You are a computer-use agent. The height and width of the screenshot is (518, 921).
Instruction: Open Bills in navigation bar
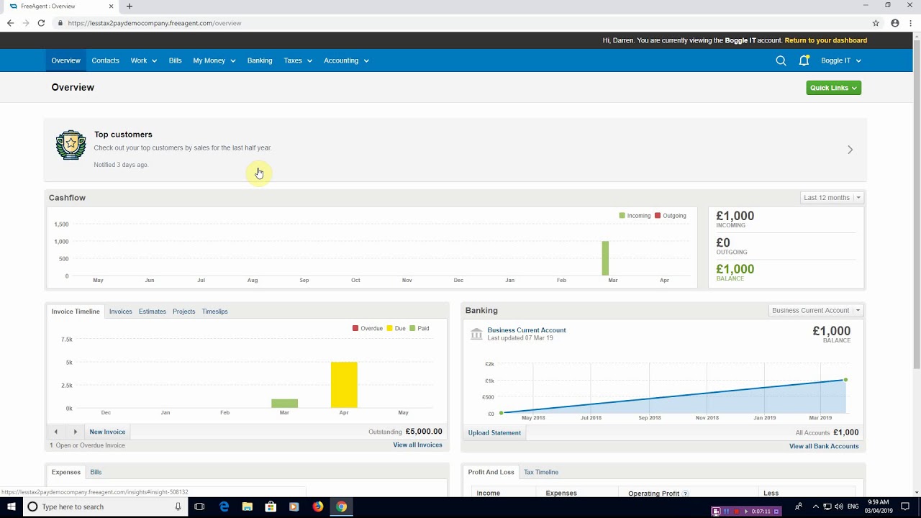click(175, 60)
